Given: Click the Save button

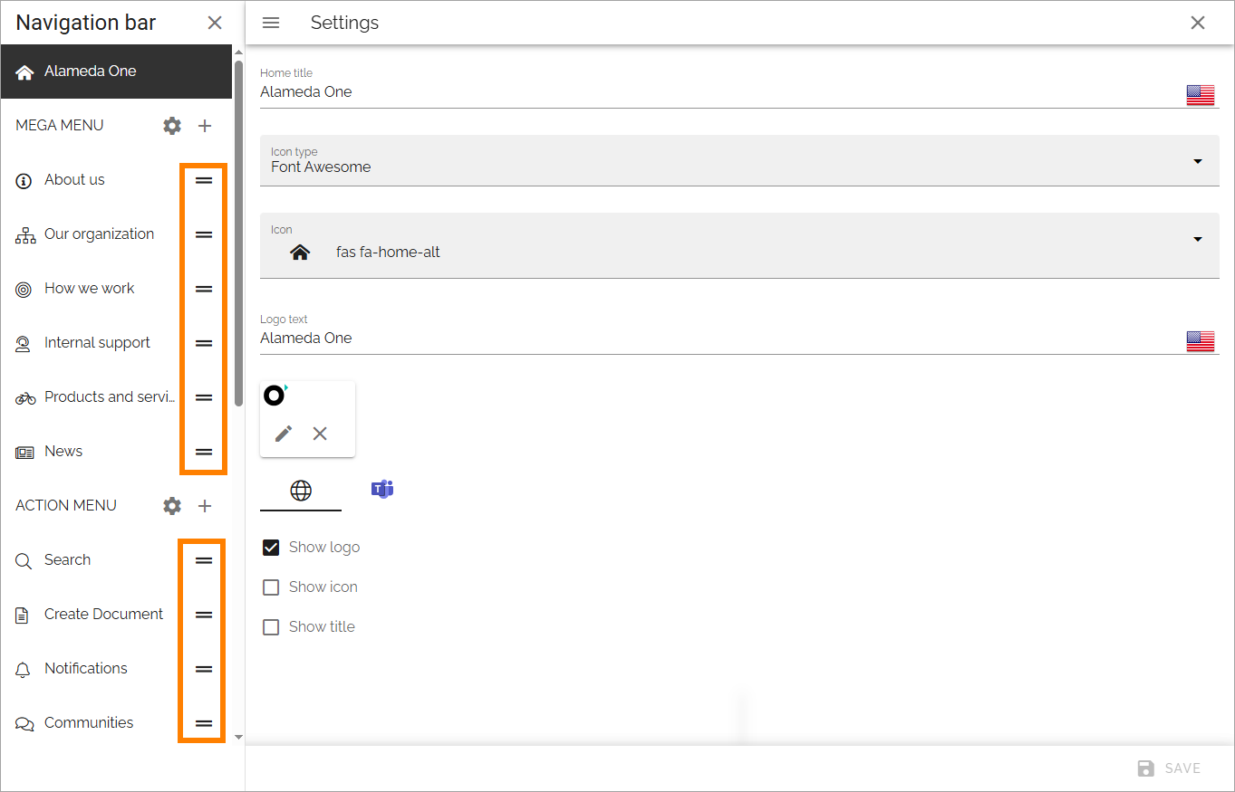Looking at the screenshot, I should coord(1169,768).
